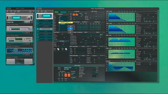Apply the first envelope preset shape for Pitch EG
The height and width of the screenshot is (94, 168).
point(122,61)
